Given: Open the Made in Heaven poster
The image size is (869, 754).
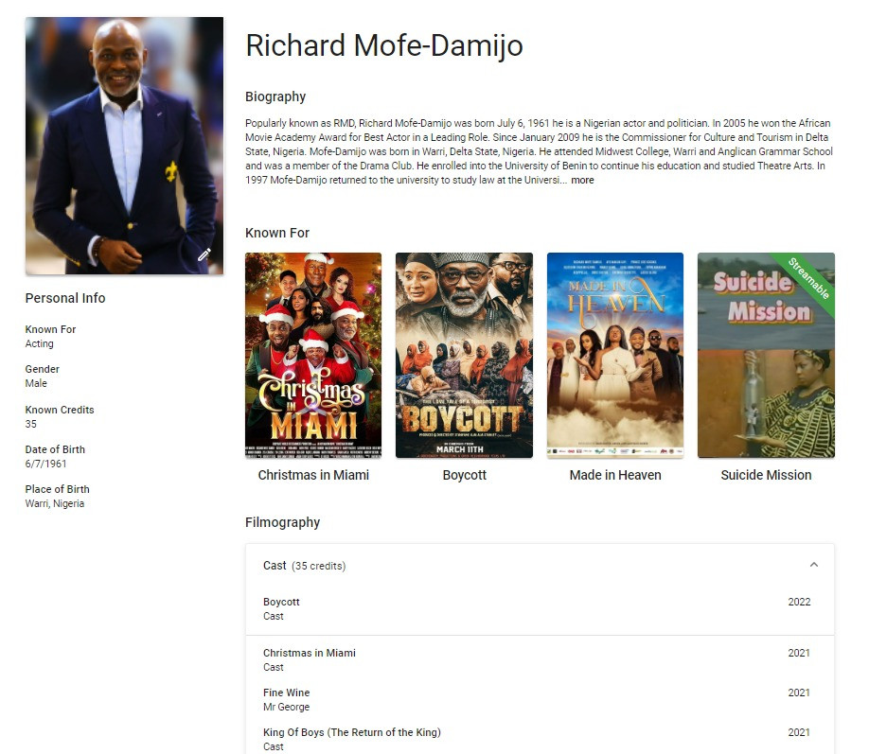Looking at the screenshot, I should (615, 355).
